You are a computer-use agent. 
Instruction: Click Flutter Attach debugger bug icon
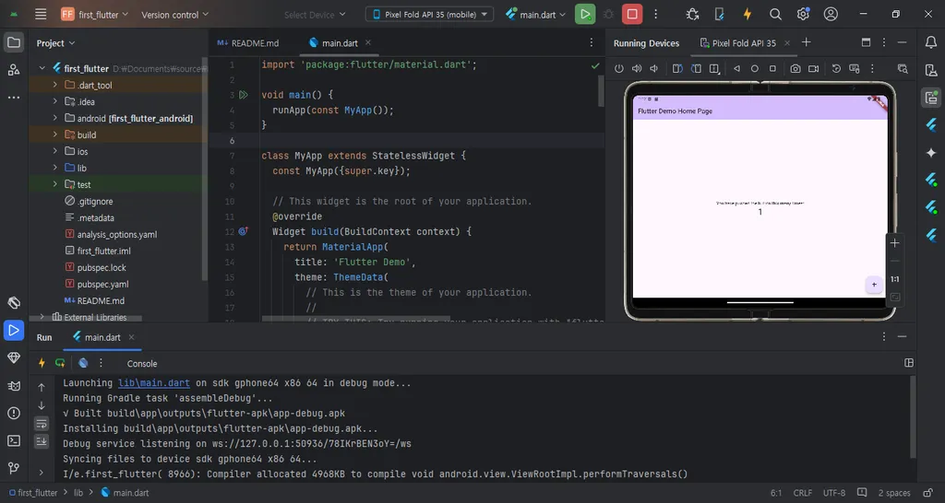tap(692, 15)
